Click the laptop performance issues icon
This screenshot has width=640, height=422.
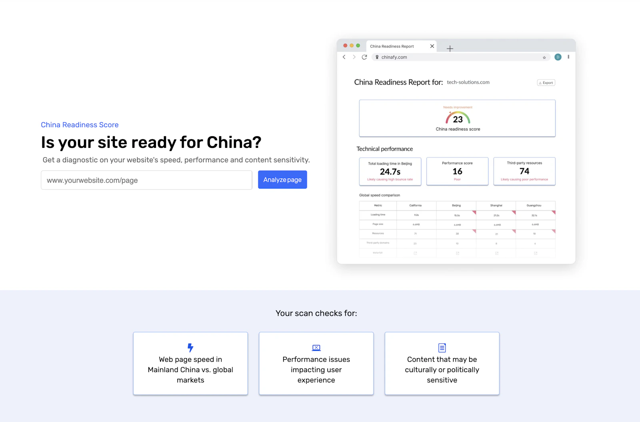tap(316, 348)
